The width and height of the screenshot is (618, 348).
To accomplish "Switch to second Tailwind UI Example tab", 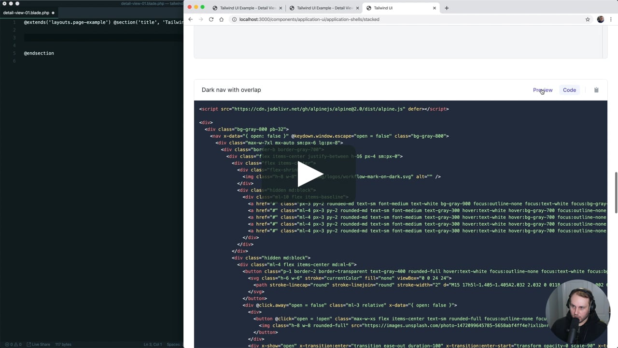I will pos(323,8).
